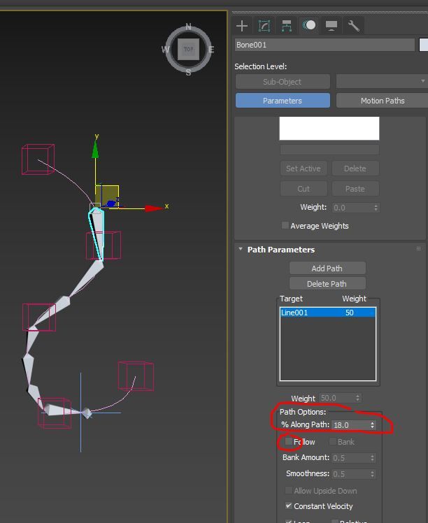
Task: Click the Delete controller button
Action: 355,169
